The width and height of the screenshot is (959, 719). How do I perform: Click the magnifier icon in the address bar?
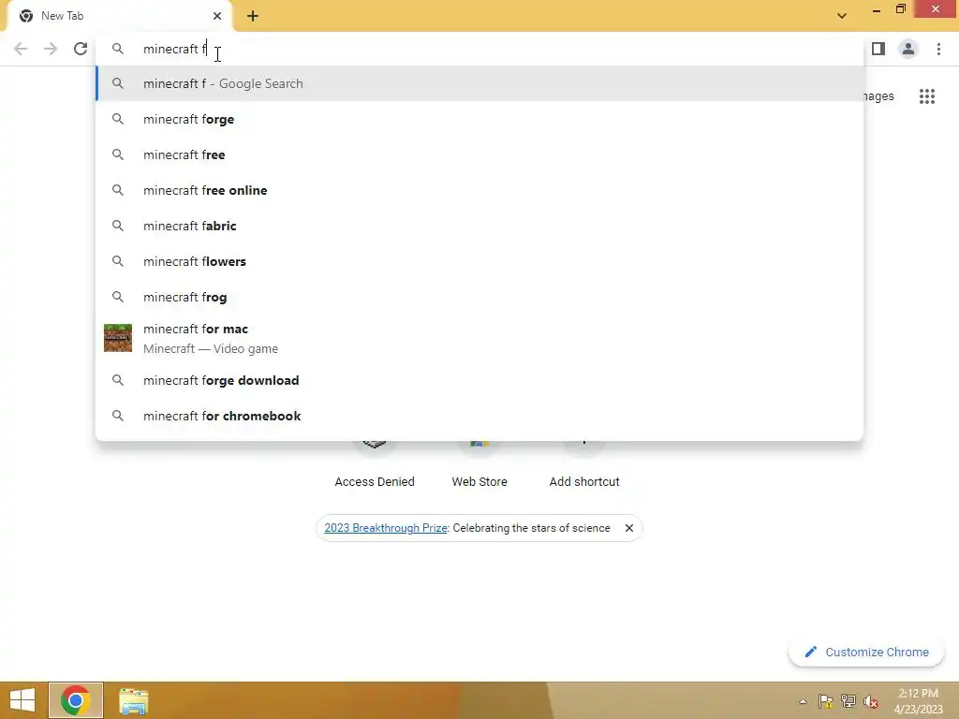pyautogui.click(x=117, y=49)
